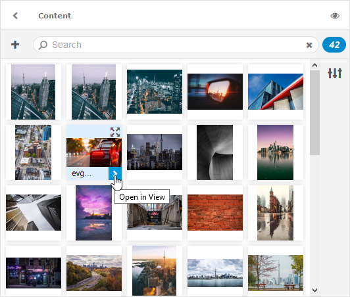Expand the red car thumbnail fullscreen
The image size is (350, 297).
point(115,132)
